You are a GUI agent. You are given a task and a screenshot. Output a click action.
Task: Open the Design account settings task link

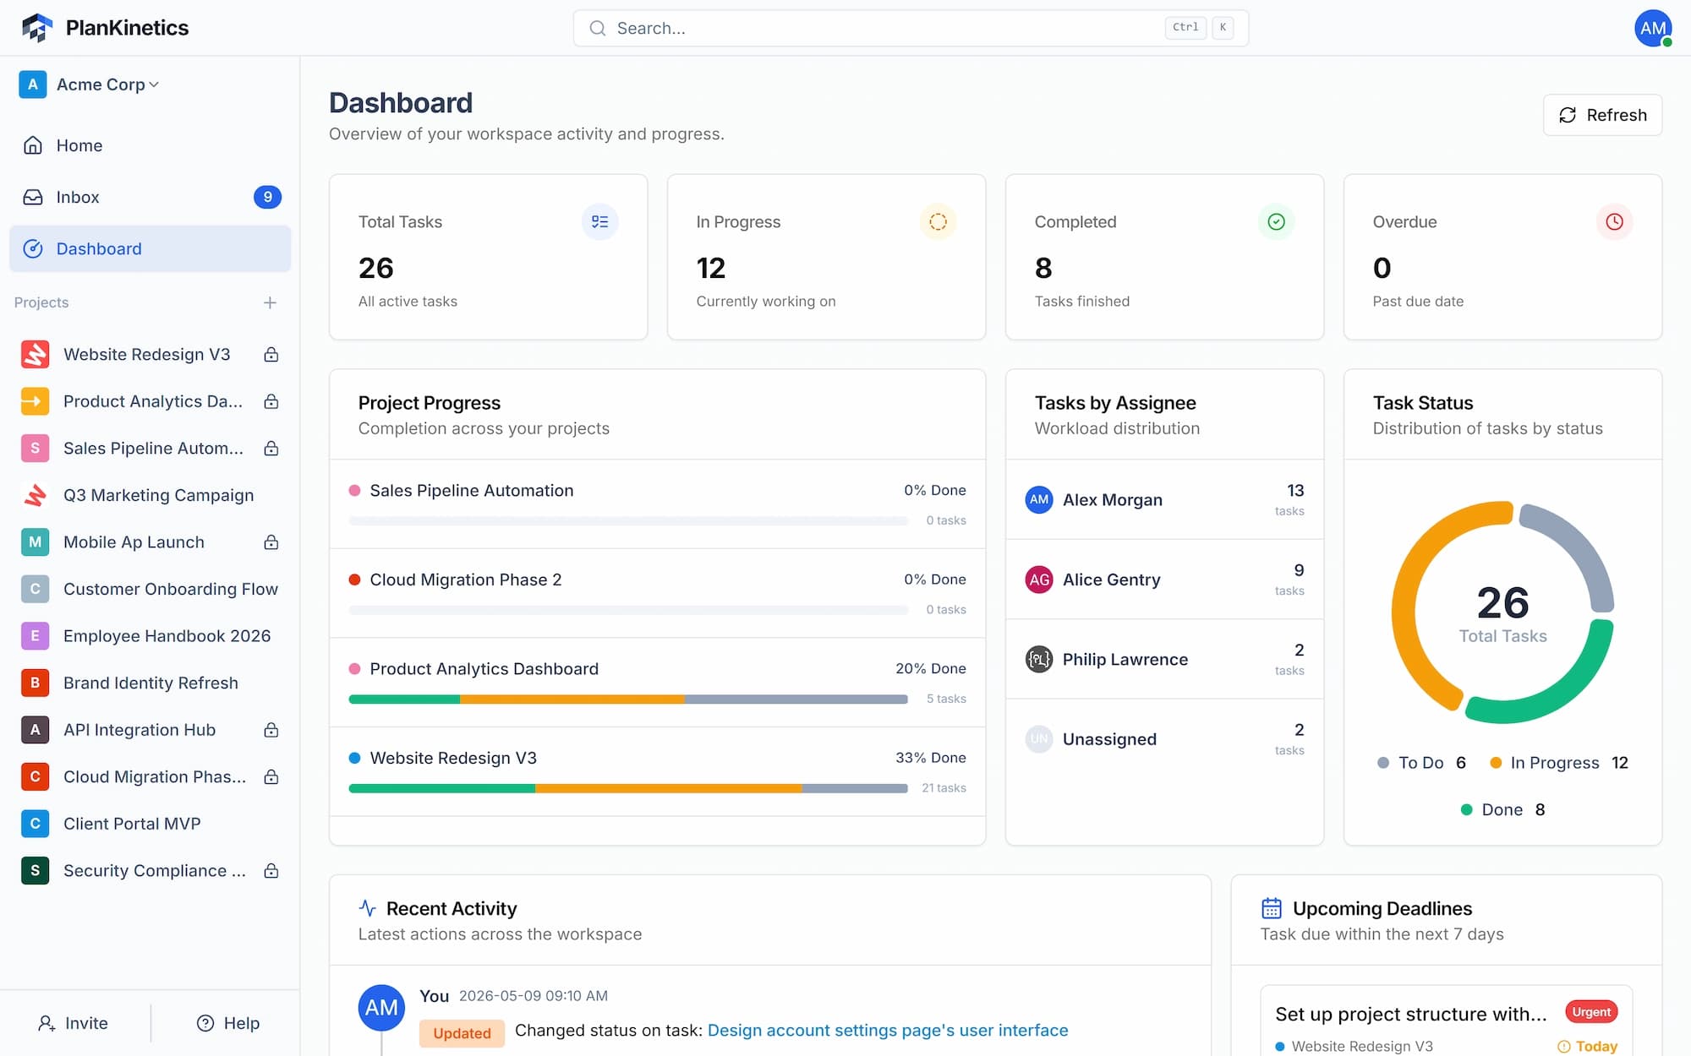pyautogui.click(x=888, y=1031)
